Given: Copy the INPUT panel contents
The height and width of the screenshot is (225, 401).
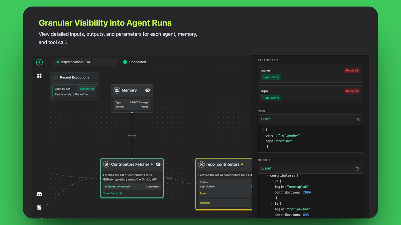Looking at the screenshot, I should click(x=357, y=119).
